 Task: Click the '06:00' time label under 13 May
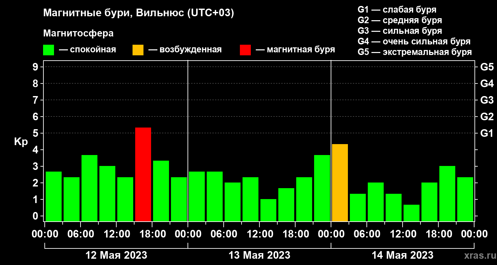coord(224,234)
